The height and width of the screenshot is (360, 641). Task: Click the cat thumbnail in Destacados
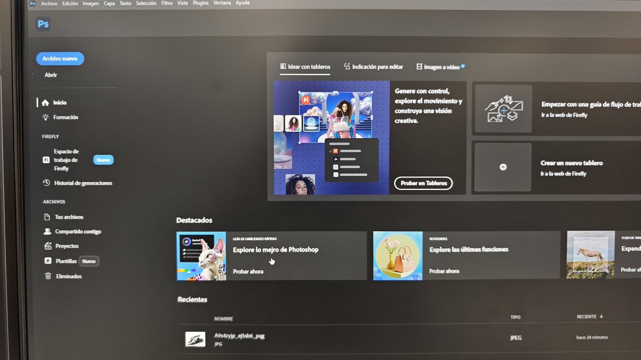(x=201, y=256)
